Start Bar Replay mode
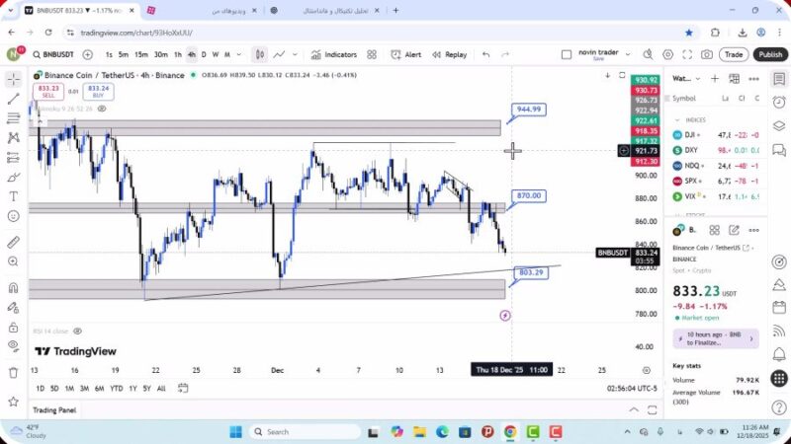The image size is (791, 444). point(449,55)
